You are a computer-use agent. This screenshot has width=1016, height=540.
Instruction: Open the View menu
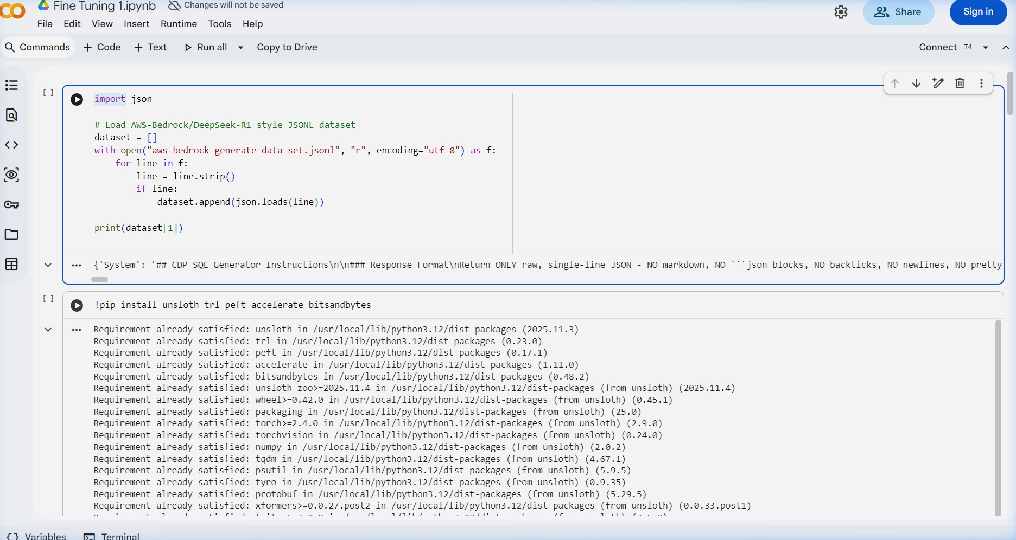[102, 24]
